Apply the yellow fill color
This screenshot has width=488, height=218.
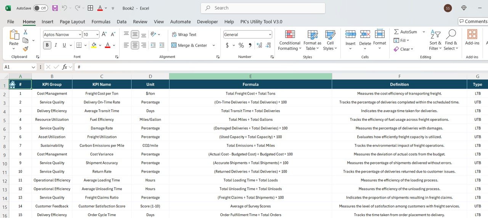coord(94,45)
